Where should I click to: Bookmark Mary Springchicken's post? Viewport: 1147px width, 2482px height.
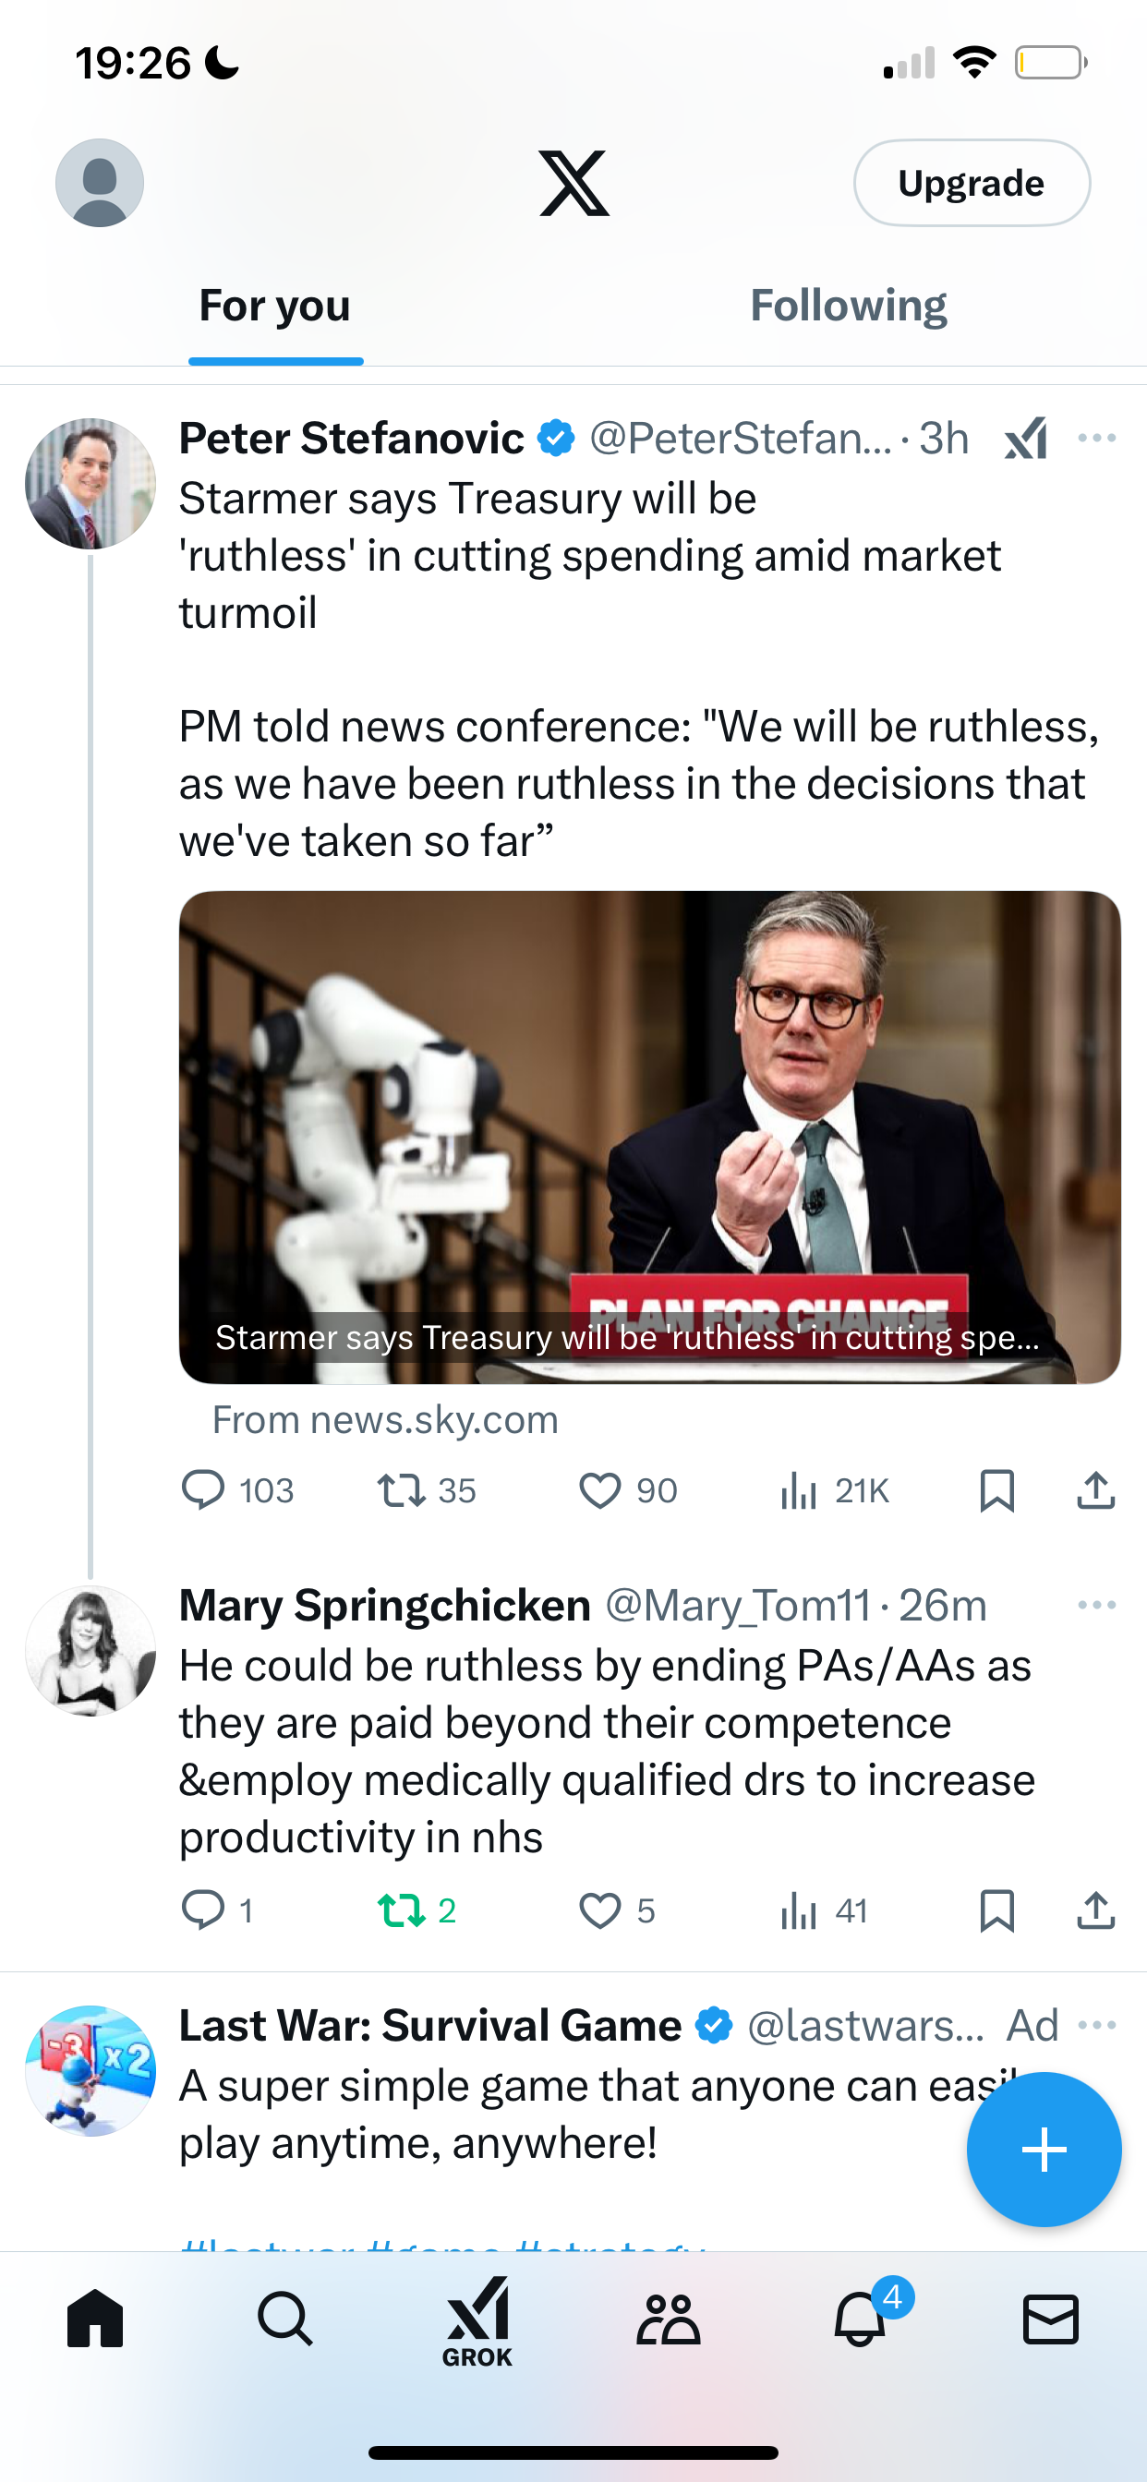996,1910
